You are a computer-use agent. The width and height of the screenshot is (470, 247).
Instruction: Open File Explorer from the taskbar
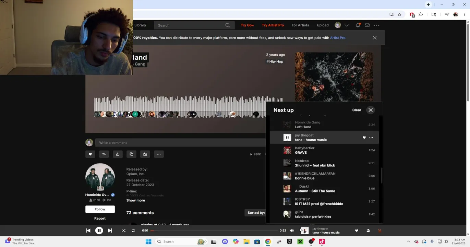coord(246,242)
